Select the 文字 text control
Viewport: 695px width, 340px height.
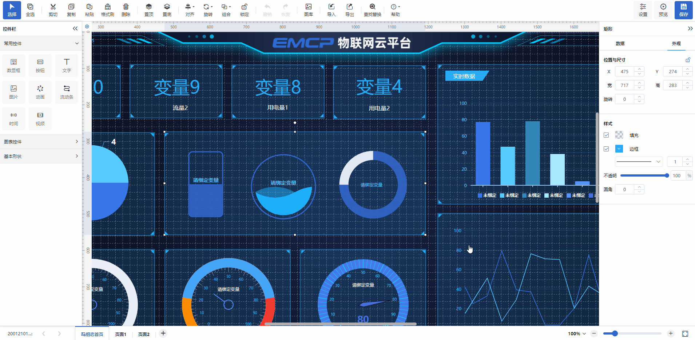point(67,66)
